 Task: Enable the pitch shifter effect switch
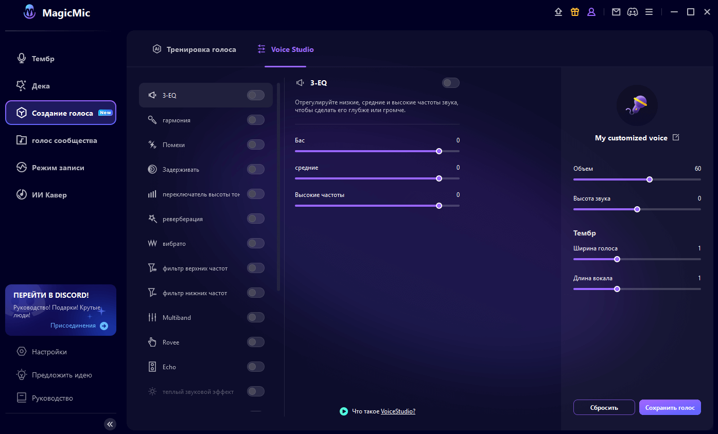point(256,194)
